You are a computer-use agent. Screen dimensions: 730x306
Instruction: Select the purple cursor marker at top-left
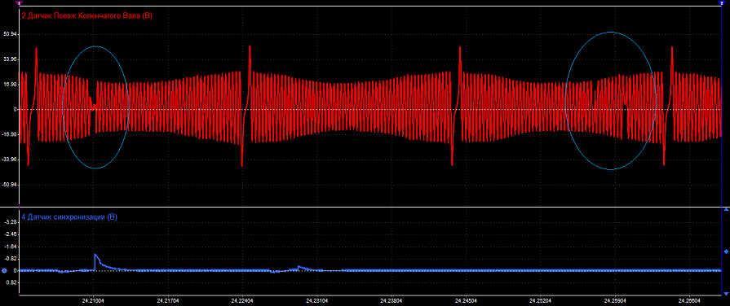(18, 2)
